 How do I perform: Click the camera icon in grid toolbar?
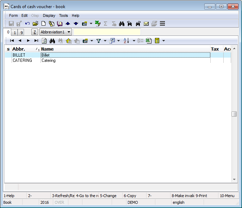[x=85, y=41]
